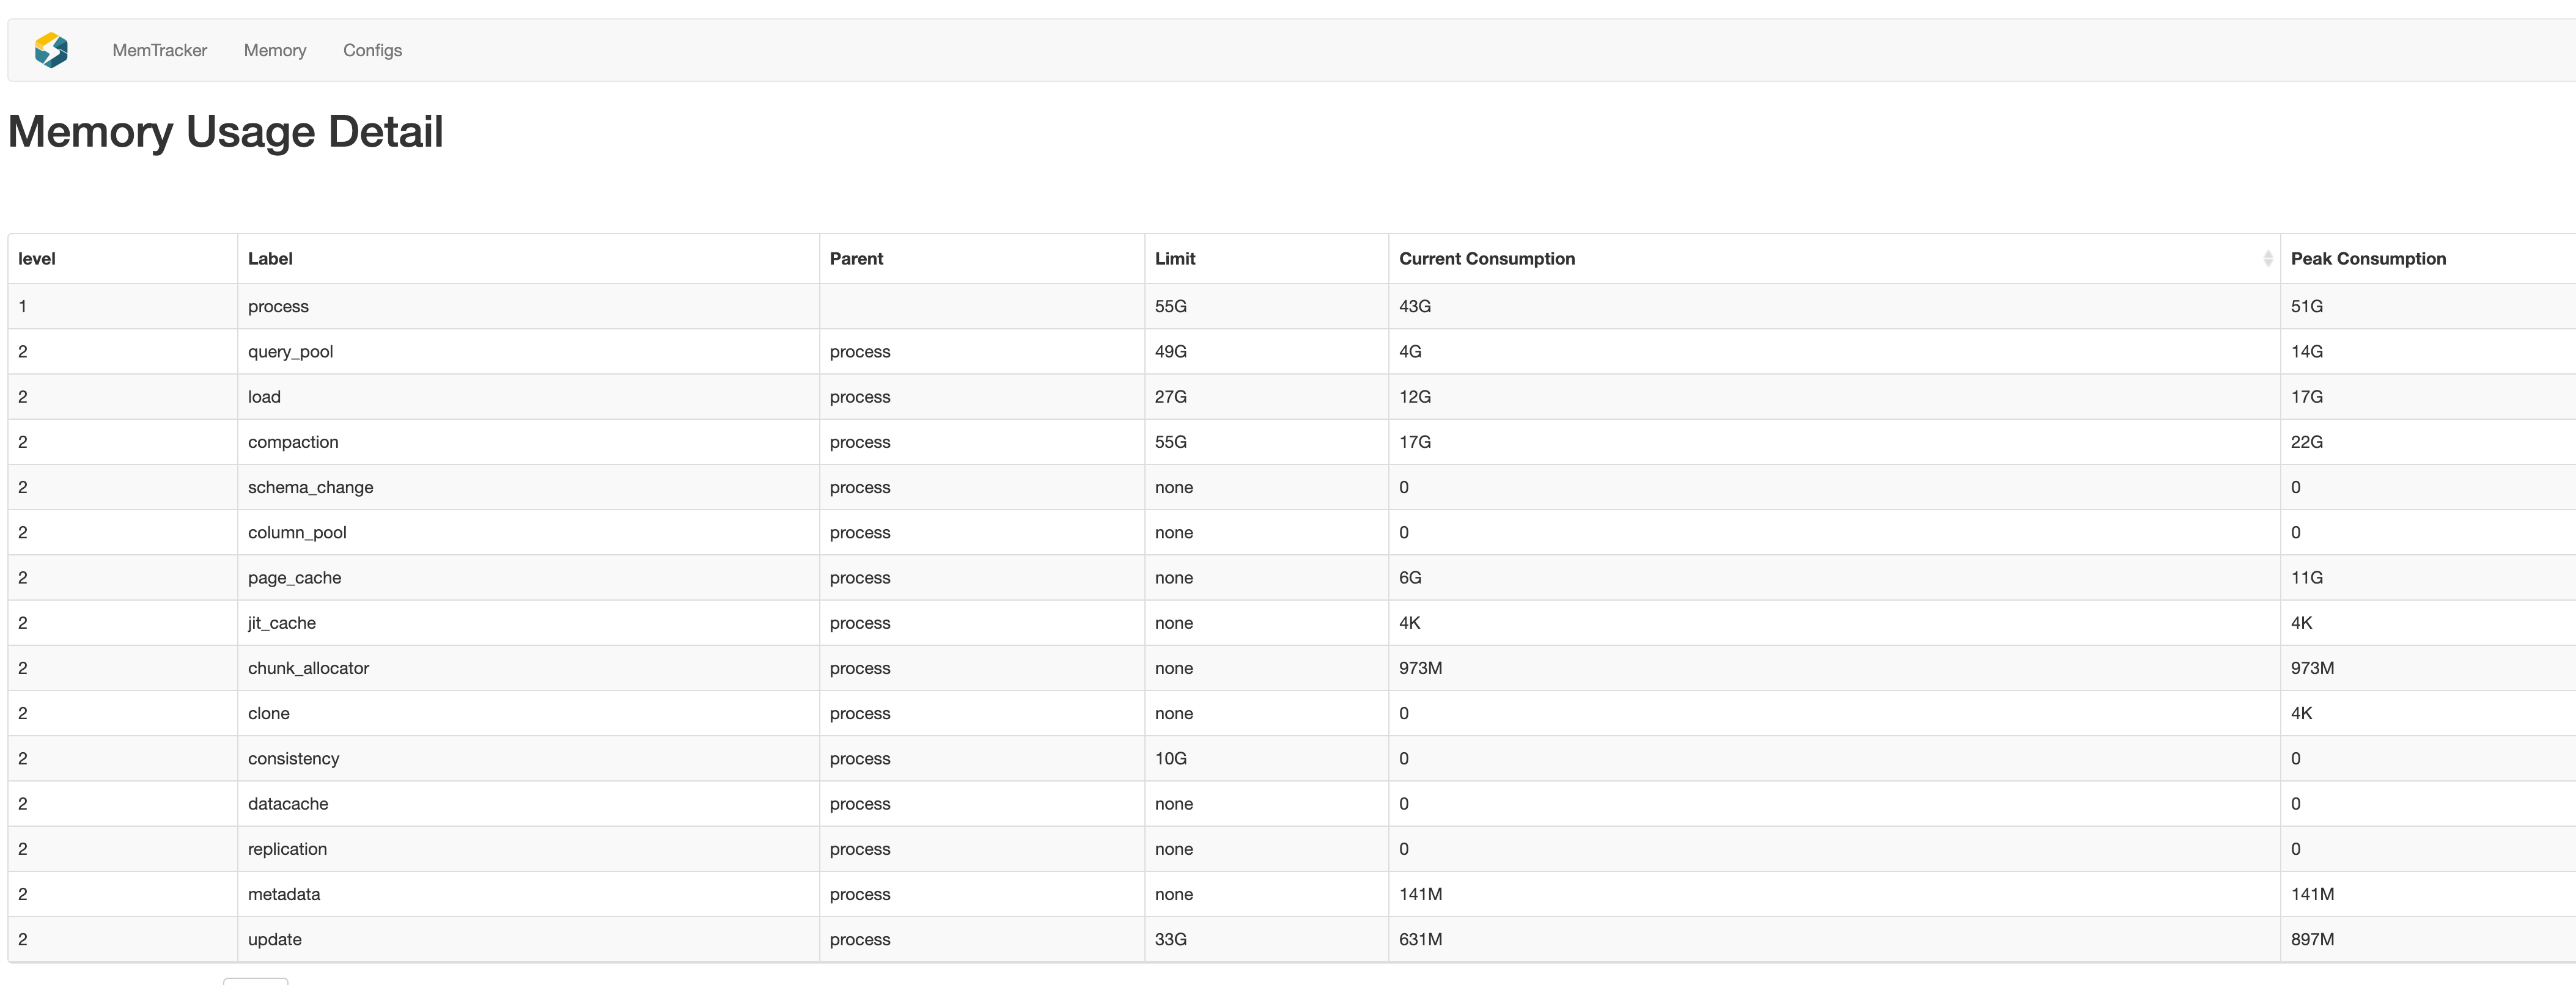Click the Memory Usage Detail heading
The width and height of the screenshot is (2576, 985).
tap(225, 132)
